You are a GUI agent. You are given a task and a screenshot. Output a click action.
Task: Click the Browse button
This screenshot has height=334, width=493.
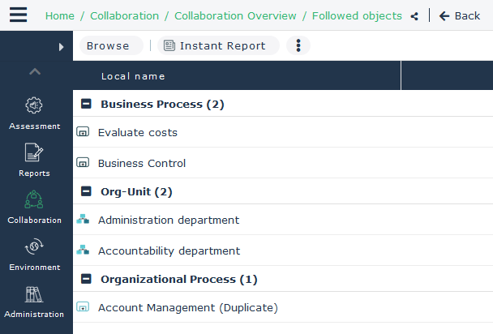(x=108, y=46)
